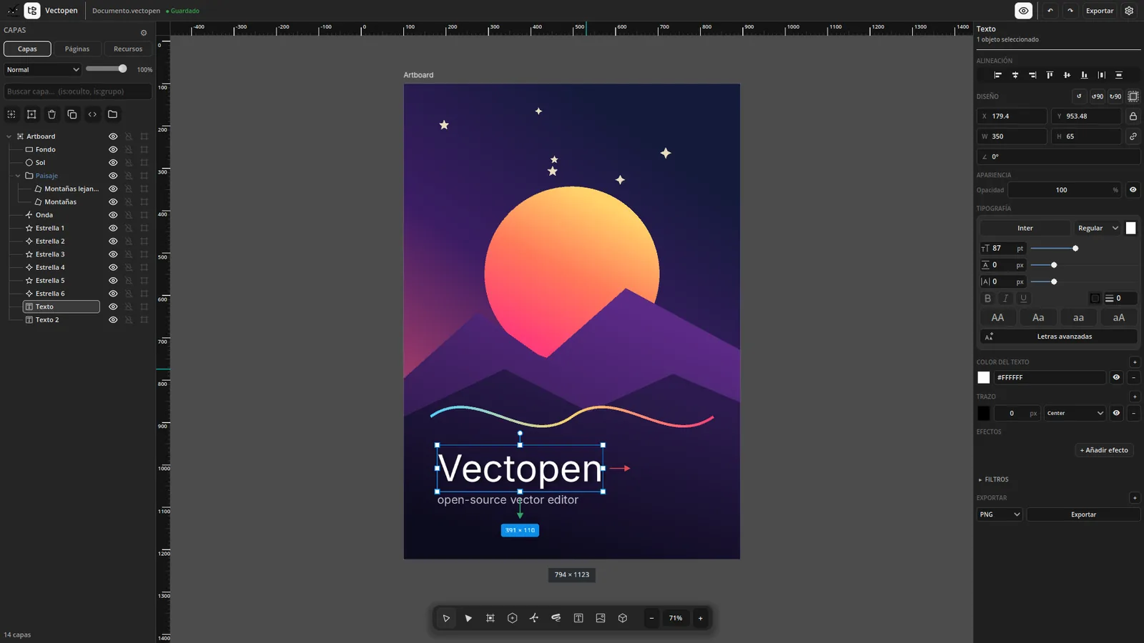The image size is (1144, 643).
Task: Delete layer using trash icon
Action: click(51, 114)
